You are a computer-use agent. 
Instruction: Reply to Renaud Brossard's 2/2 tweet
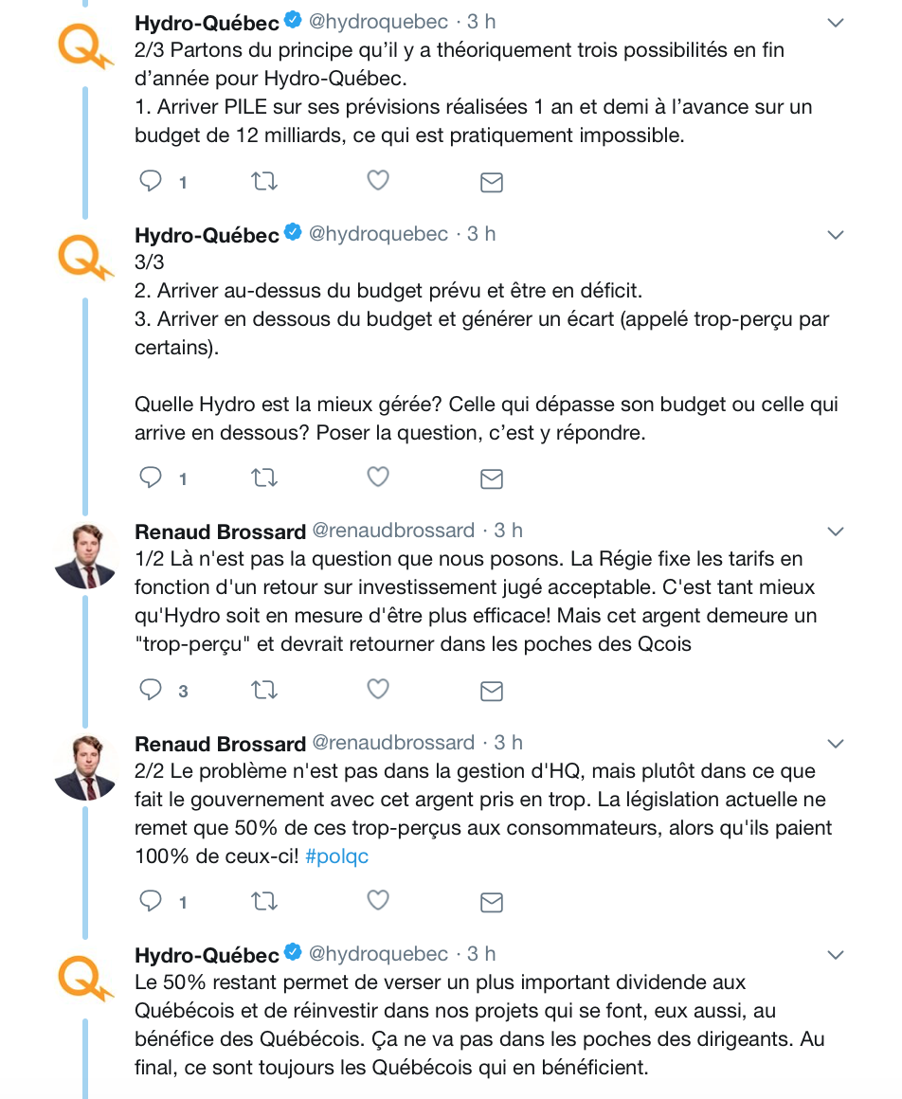point(152,900)
